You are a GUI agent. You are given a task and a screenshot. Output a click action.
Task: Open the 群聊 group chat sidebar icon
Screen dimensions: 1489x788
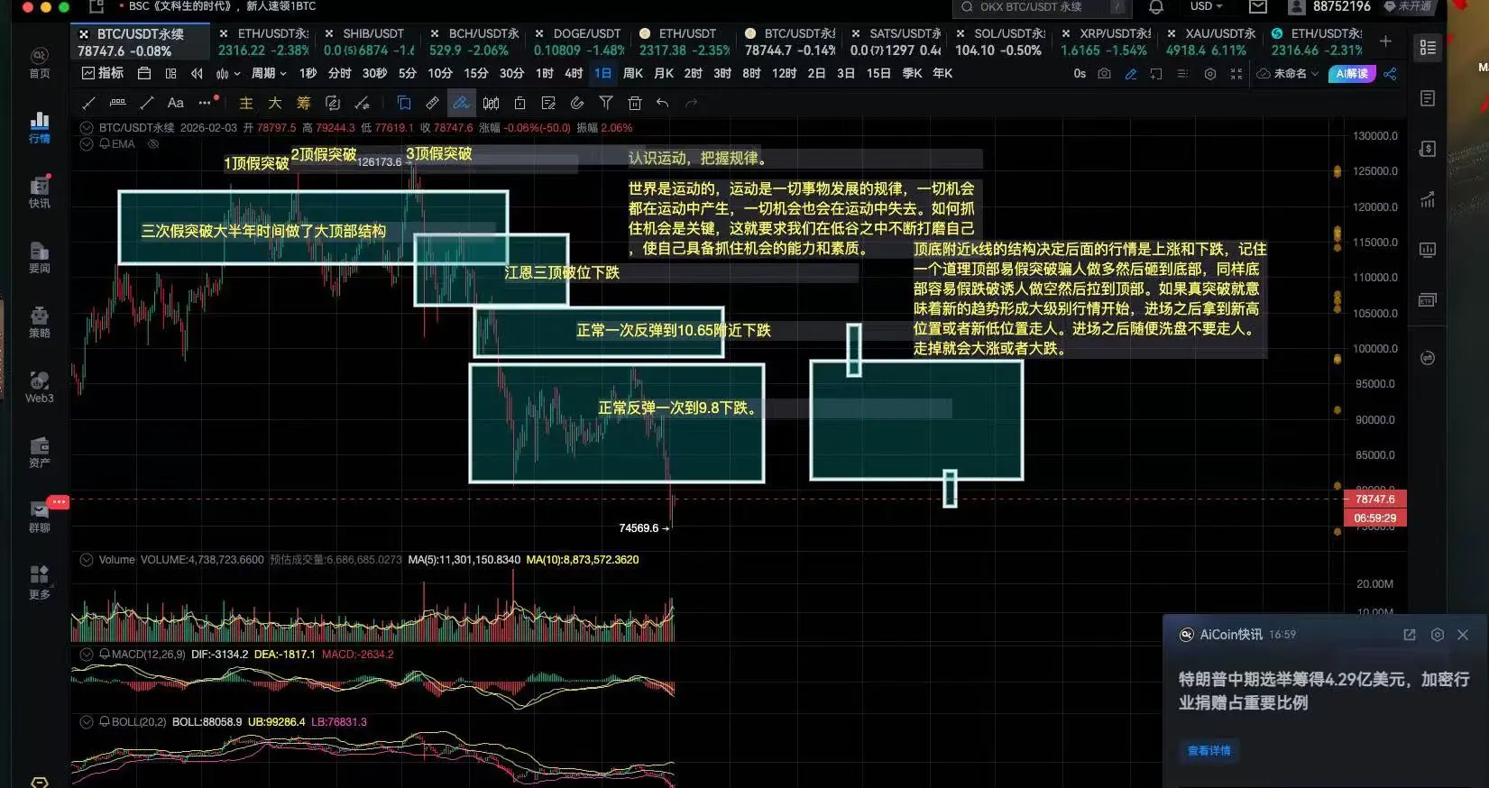pyautogui.click(x=40, y=518)
